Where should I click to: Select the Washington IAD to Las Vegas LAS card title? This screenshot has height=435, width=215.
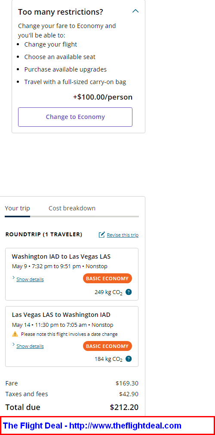coord(61,256)
